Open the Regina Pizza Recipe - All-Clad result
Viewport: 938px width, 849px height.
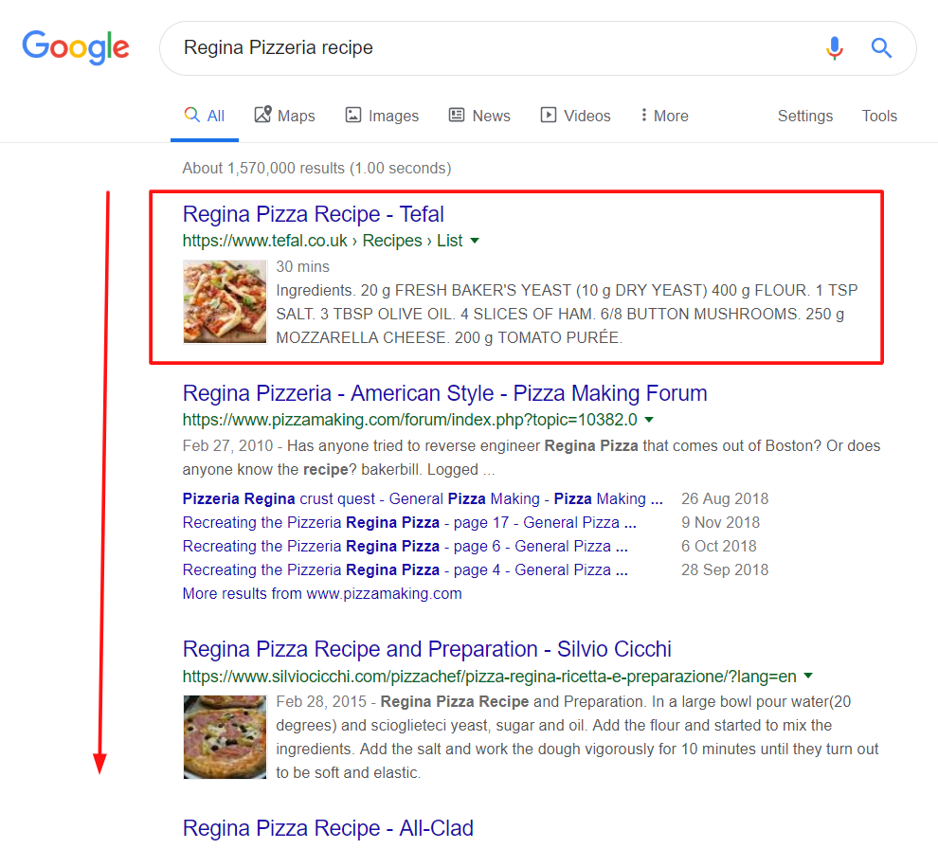tap(328, 829)
